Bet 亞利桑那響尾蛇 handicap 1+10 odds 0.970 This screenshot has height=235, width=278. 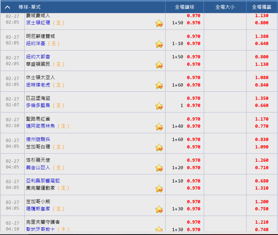pyautogui.click(x=194, y=181)
